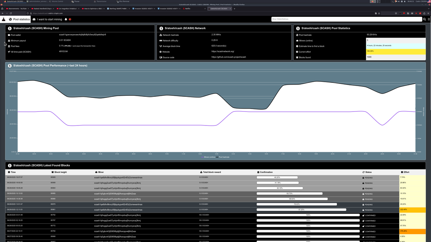Click the 87.25% confirmation progress bar

301,210
